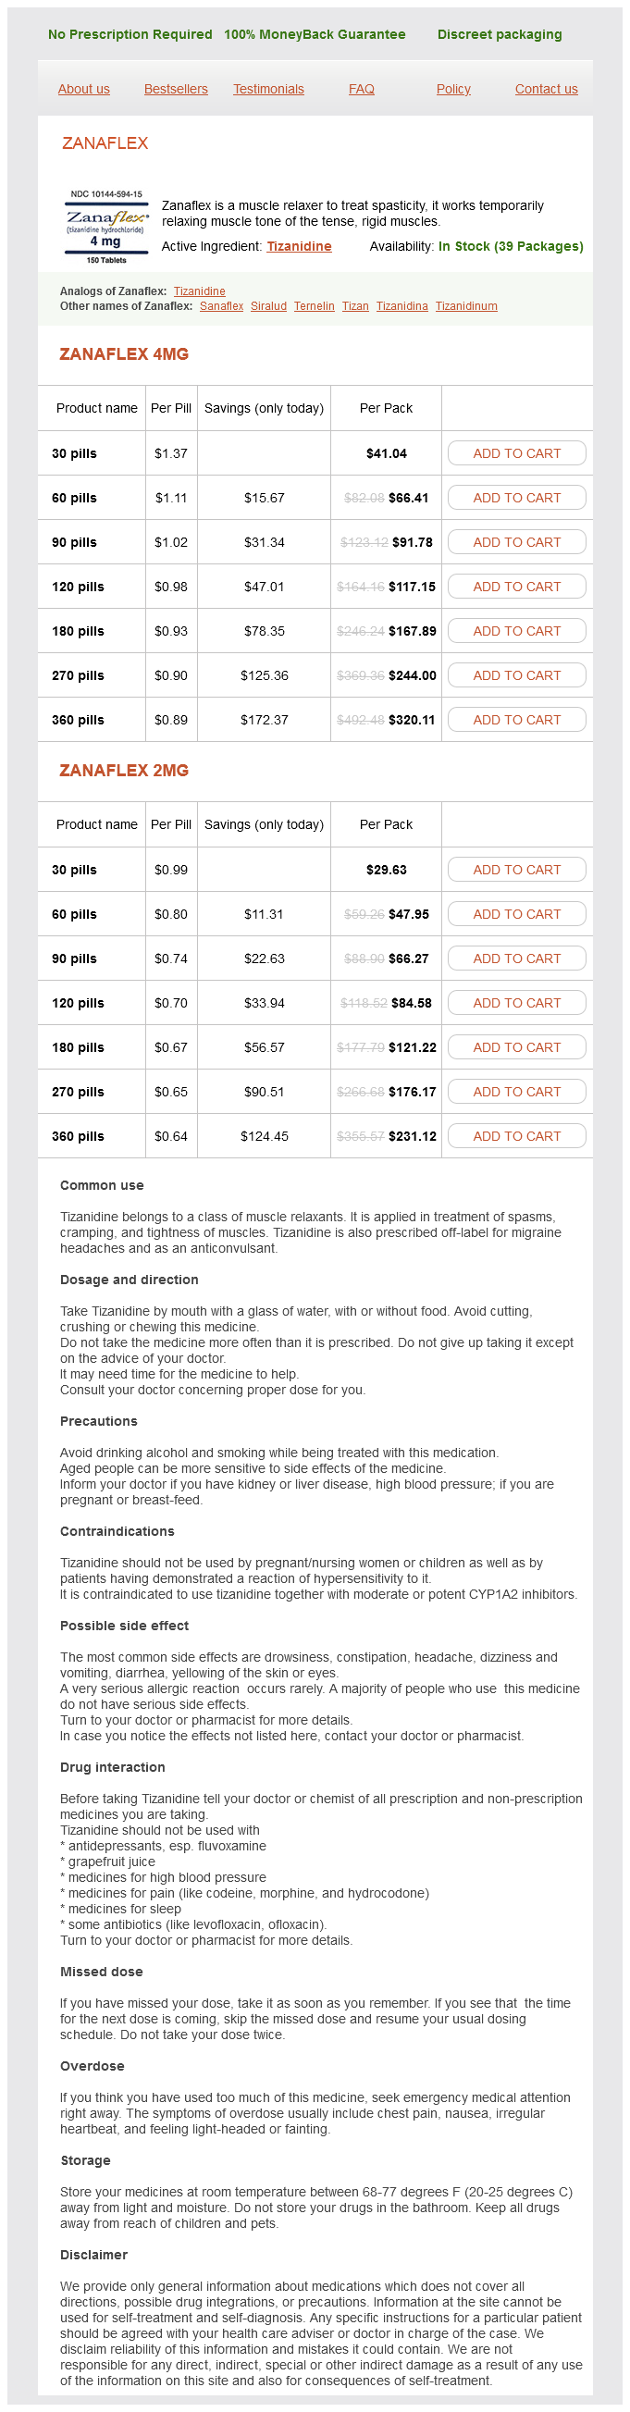
Task: Open the Testimonials menu link
Action: coord(268,89)
